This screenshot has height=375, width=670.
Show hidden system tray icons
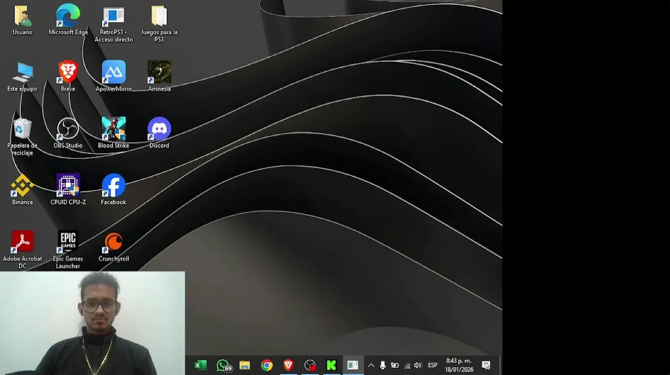coord(371,366)
